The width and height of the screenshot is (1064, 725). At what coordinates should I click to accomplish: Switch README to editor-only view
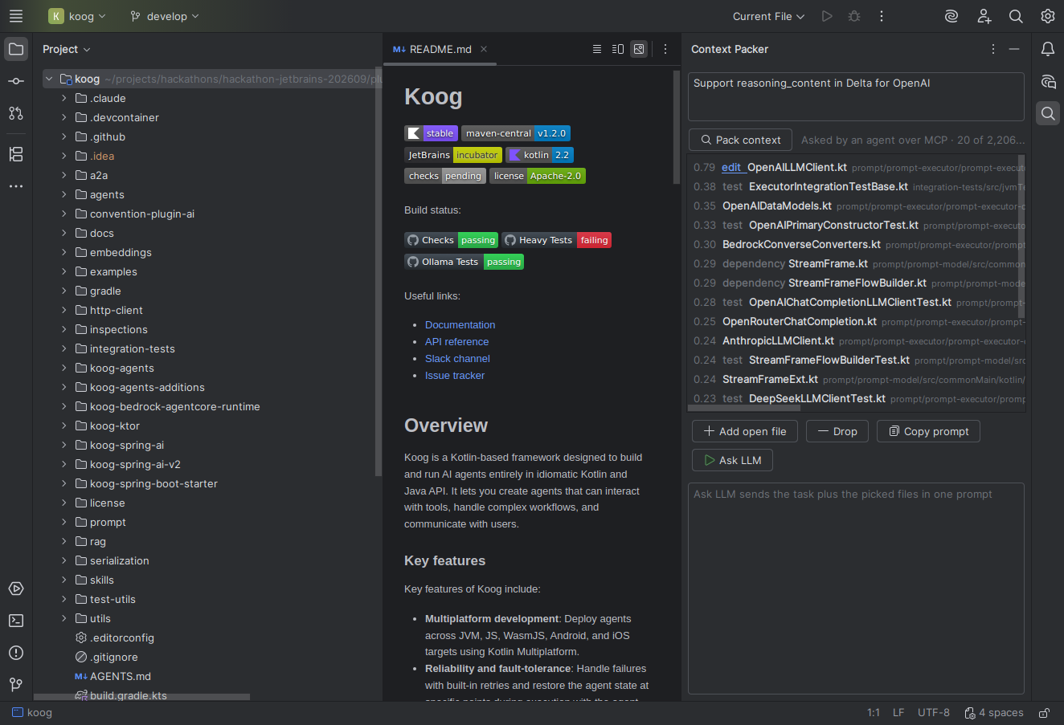point(597,49)
